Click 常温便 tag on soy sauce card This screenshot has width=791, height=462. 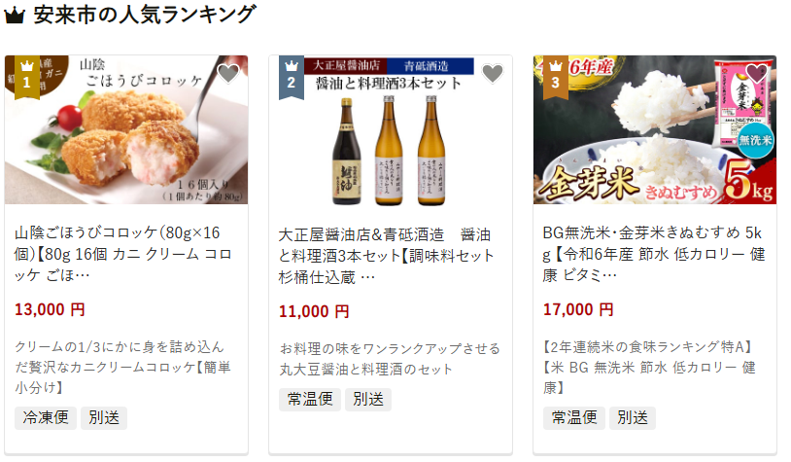click(x=310, y=400)
